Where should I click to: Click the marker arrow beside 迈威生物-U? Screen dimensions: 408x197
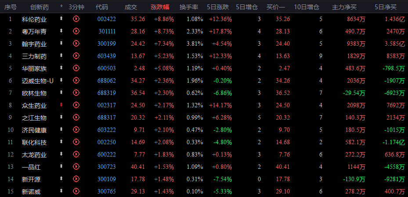(61, 80)
